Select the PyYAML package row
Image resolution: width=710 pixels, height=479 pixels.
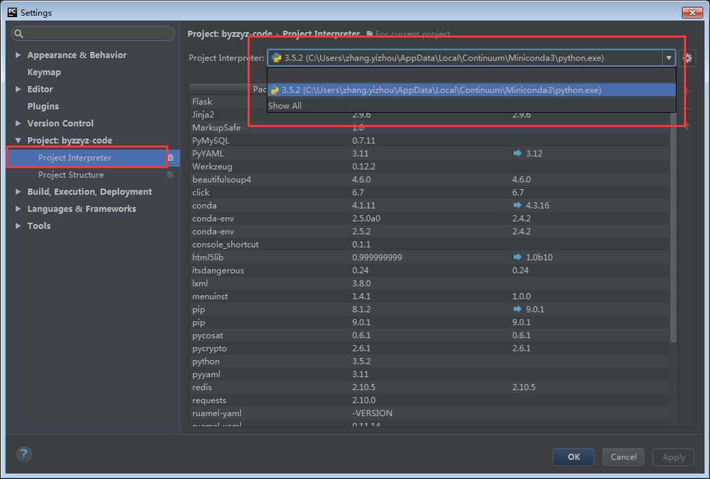coord(430,153)
